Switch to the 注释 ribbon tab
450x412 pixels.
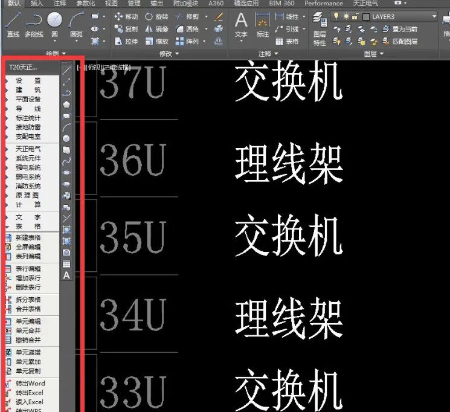coord(60,3)
